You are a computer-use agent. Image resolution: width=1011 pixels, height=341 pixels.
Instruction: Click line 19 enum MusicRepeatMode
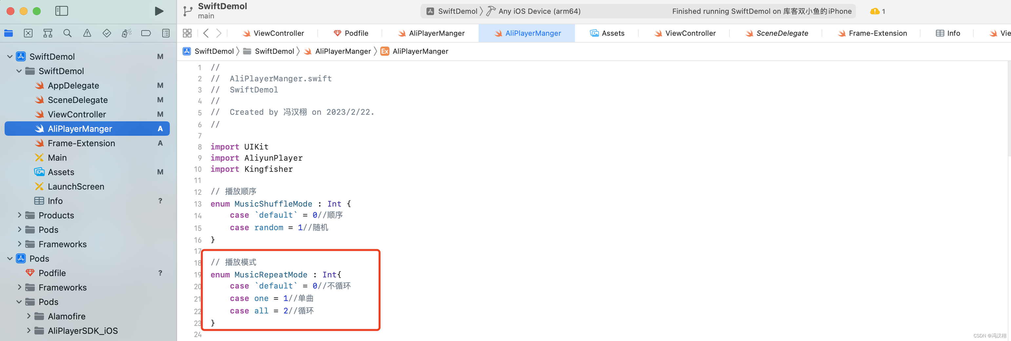tap(276, 275)
